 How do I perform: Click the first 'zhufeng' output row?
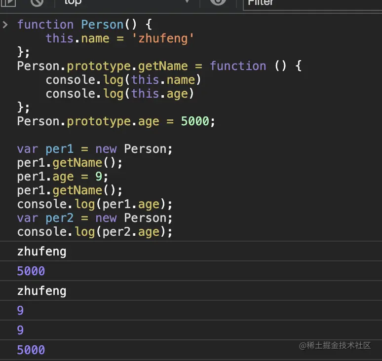[42, 252]
